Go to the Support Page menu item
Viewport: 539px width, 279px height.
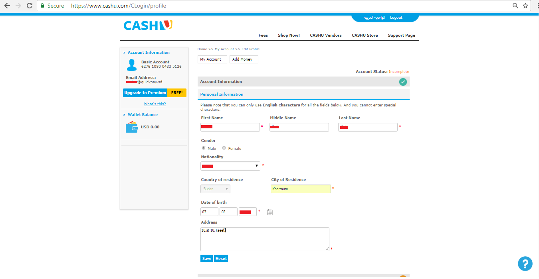[x=401, y=35]
